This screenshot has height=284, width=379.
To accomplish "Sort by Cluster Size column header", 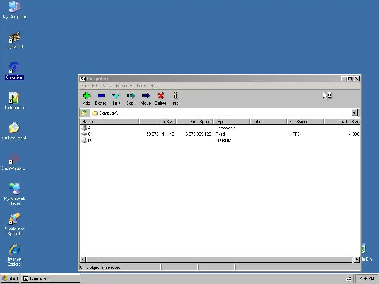I will pyautogui.click(x=342, y=121).
